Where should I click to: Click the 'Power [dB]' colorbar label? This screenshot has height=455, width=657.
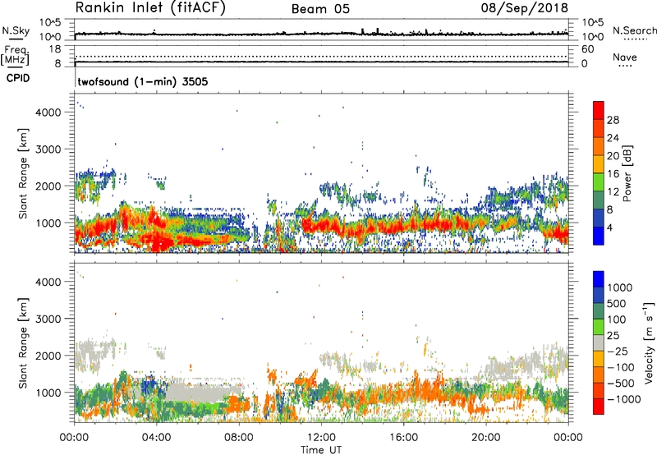[627, 173]
